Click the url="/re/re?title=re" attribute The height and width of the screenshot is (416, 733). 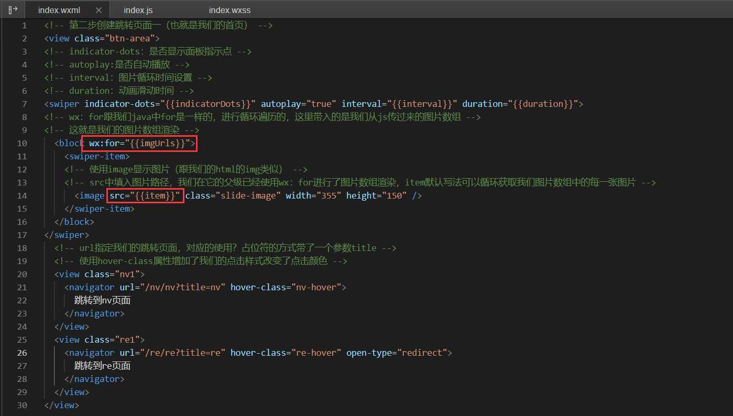click(172, 353)
